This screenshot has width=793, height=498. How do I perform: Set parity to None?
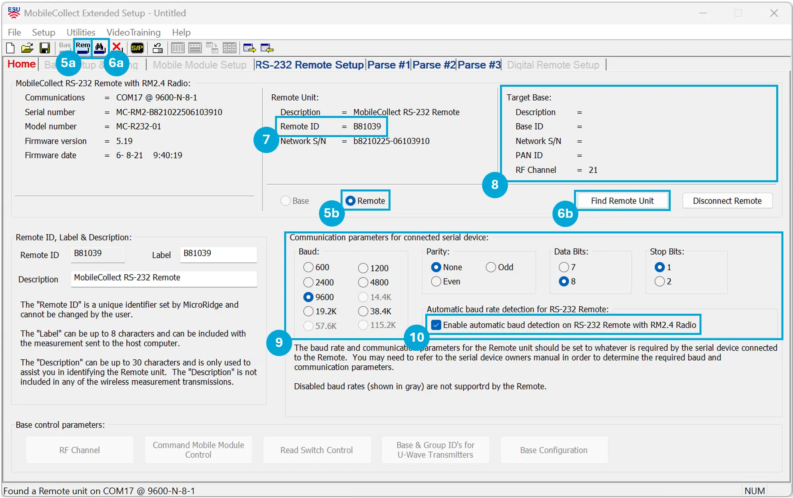446,267
